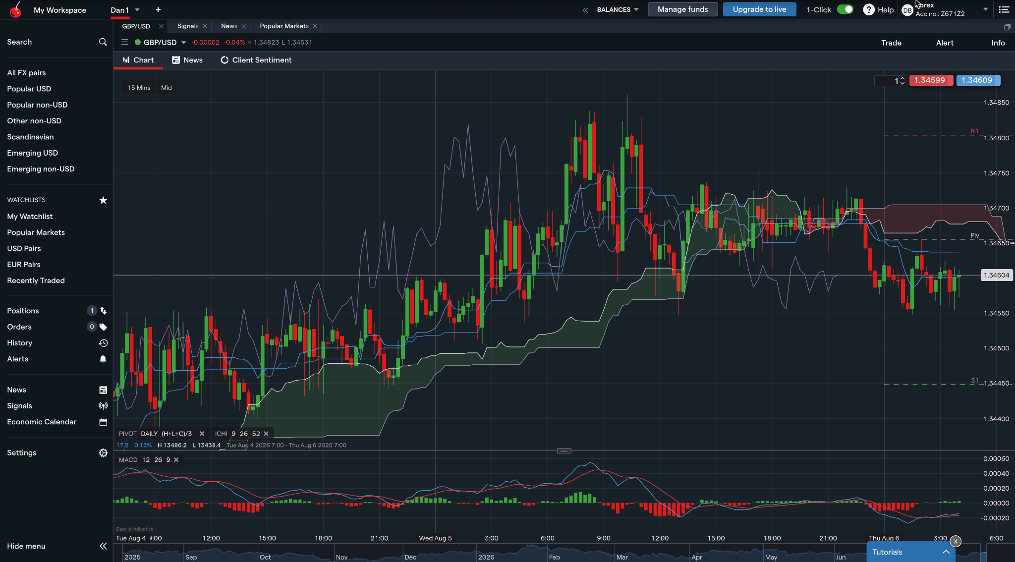Click blue buy price 1.34609
The image size is (1015, 562).
coord(978,80)
